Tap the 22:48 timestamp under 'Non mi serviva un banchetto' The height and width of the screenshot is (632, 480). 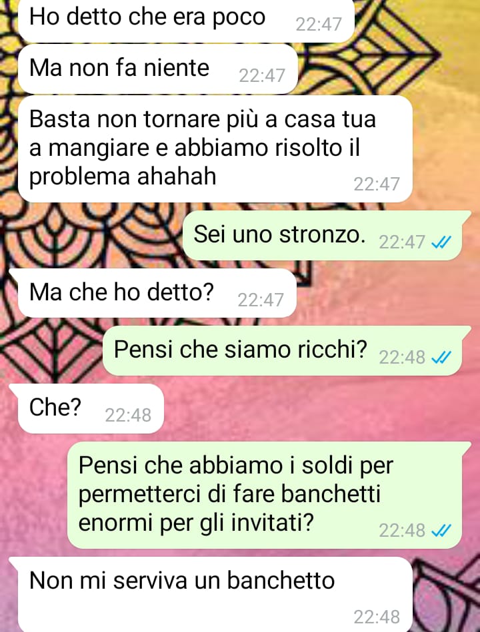377,617
